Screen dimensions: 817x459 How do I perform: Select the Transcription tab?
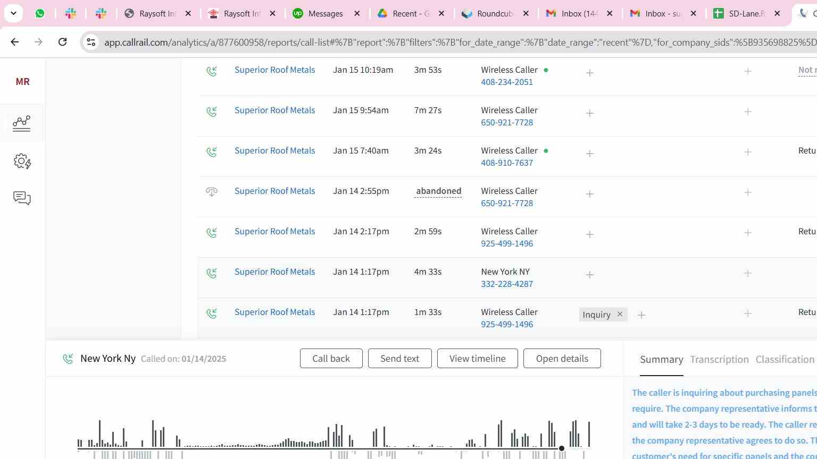click(719, 360)
